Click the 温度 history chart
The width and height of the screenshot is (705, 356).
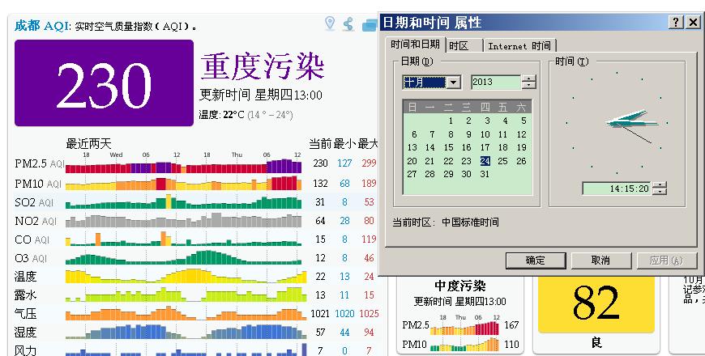click(x=186, y=276)
